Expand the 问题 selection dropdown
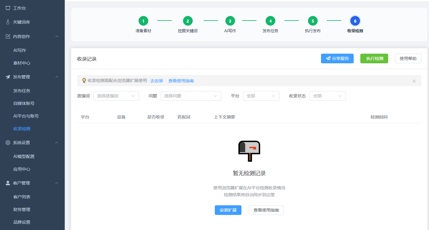 (x=191, y=96)
